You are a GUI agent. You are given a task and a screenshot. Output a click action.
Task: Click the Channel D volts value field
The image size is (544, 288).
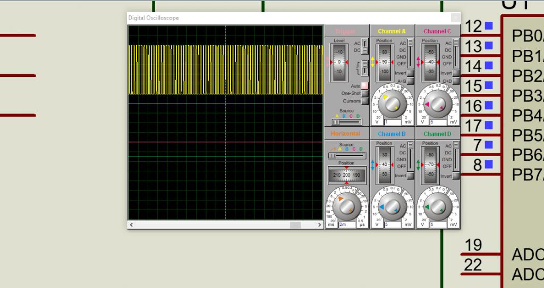click(438, 224)
